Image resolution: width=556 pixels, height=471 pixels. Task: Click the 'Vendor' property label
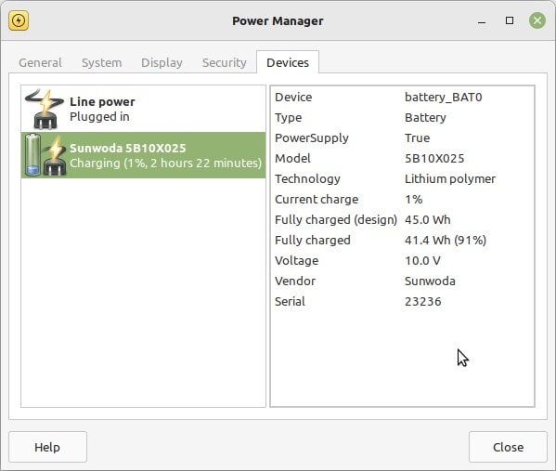tap(295, 281)
